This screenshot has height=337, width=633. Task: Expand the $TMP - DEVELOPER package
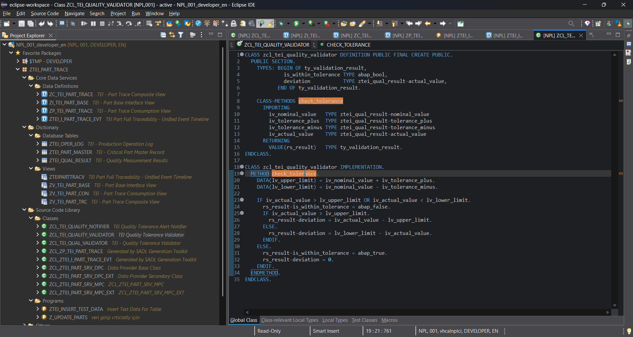[x=18, y=61]
